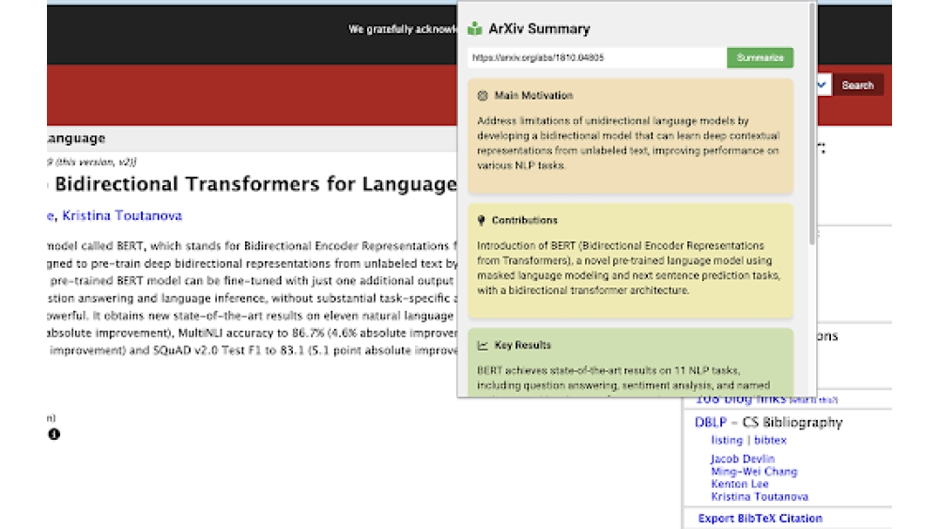
Task: Open Jacob Devlin DBLP author link
Action: 743,459
